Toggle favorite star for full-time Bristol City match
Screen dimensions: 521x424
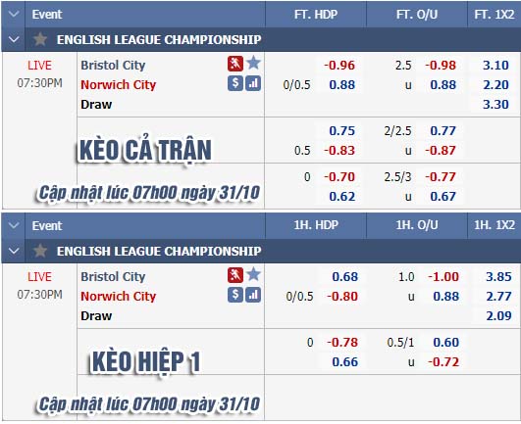point(253,63)
